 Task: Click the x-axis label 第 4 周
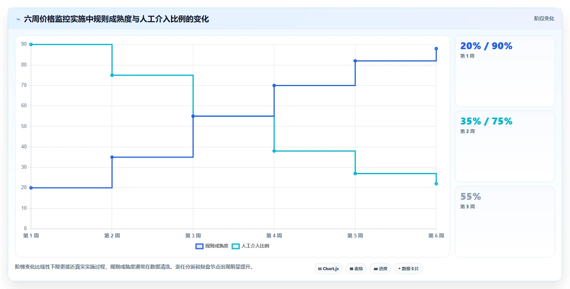[x=274, y=236]
